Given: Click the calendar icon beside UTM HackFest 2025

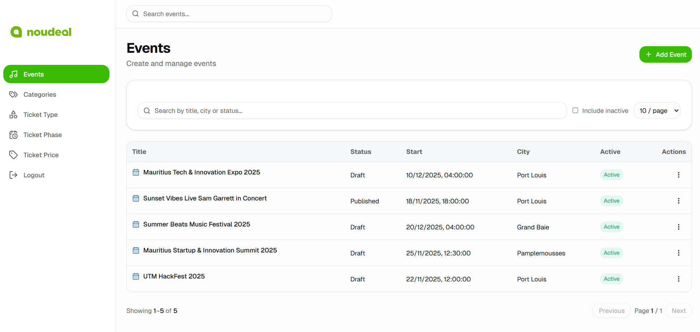Looking at the screenshot, I should [x=136, y=276].
